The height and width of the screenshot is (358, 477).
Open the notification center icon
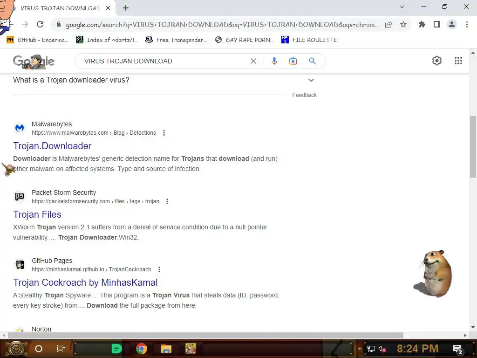[458, 349]
